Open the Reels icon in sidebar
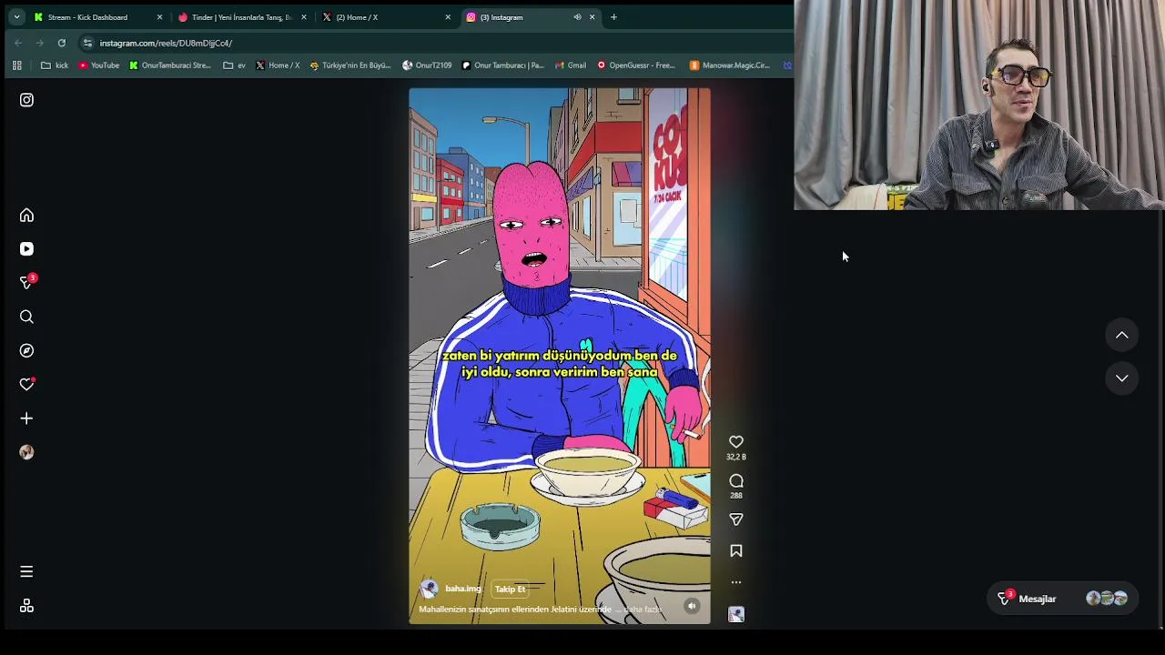Image resolution: width=1165 pixels, height=655 pixels. point(26,249)
